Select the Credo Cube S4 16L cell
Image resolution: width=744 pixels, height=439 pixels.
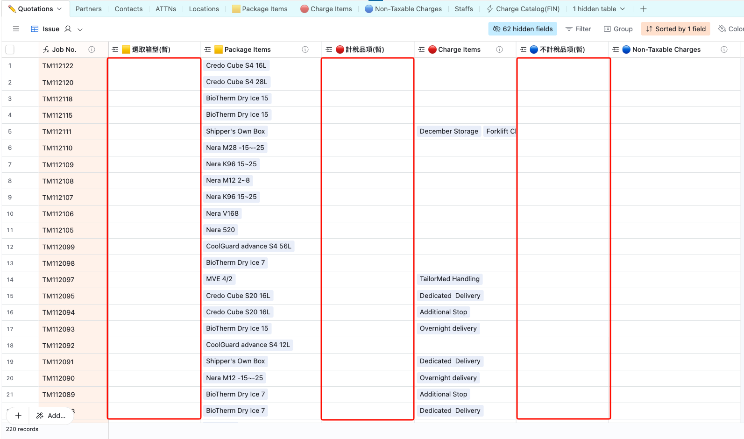click(236, 66)
